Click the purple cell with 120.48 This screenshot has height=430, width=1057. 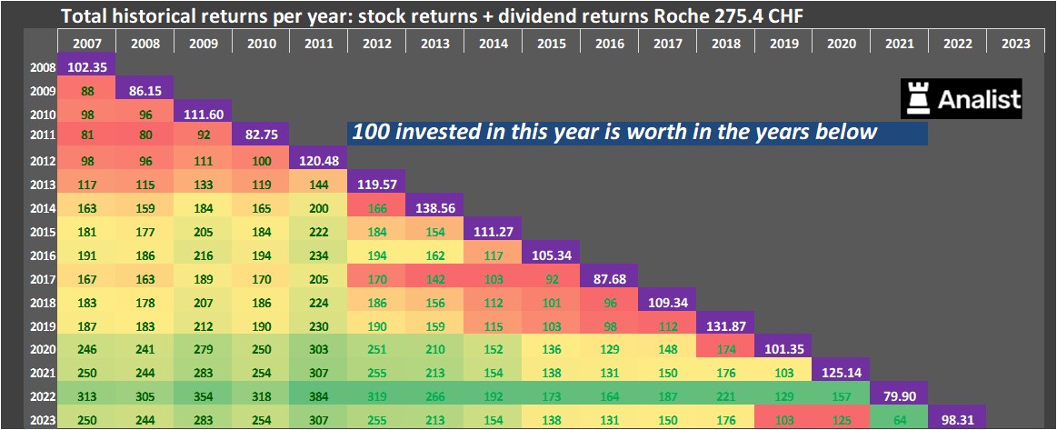tap(319, 158)
